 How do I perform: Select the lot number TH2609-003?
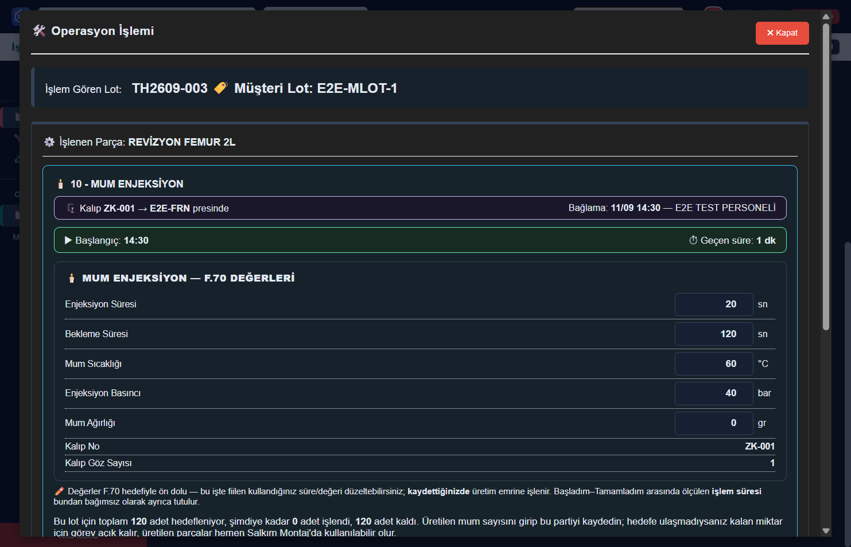[170, 88]
